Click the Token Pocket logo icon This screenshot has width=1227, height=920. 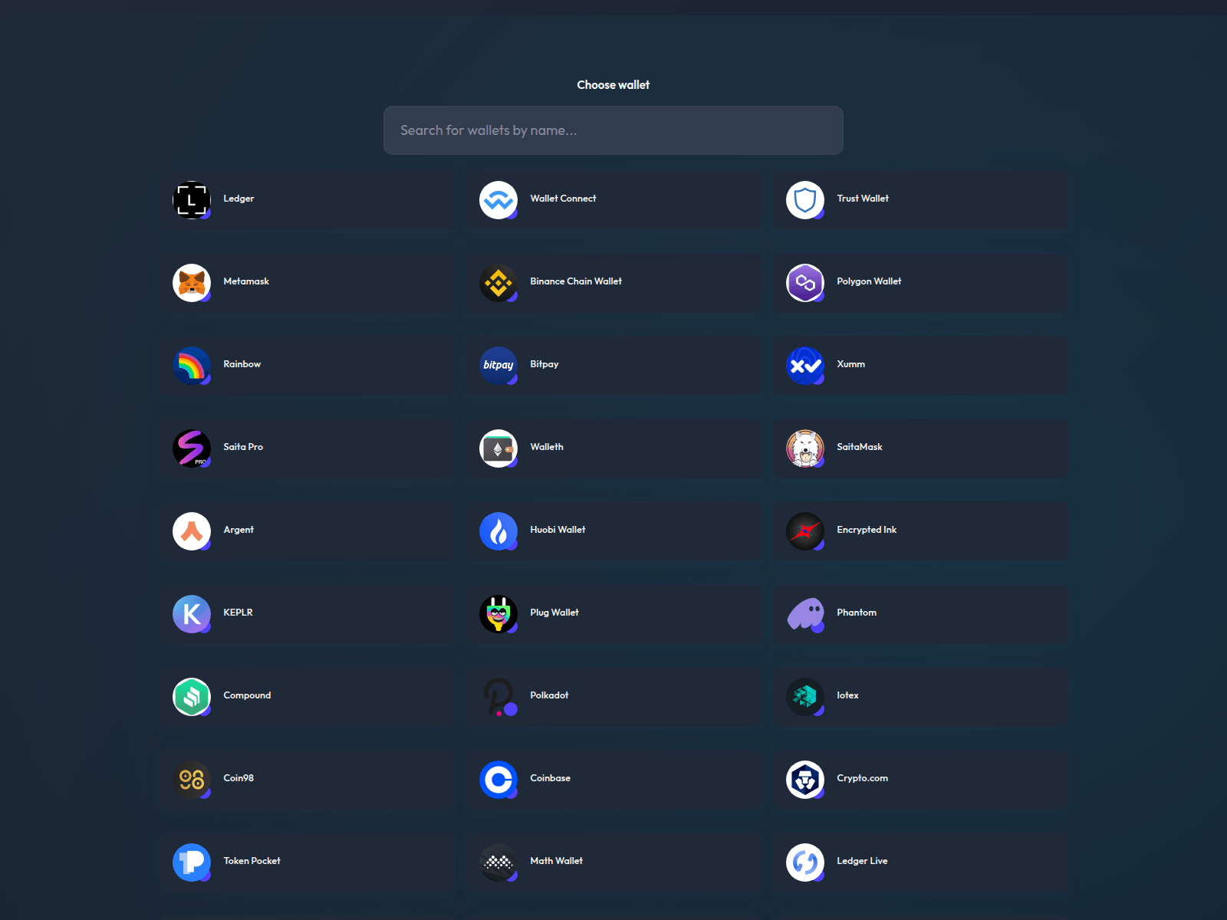[192, 863]
